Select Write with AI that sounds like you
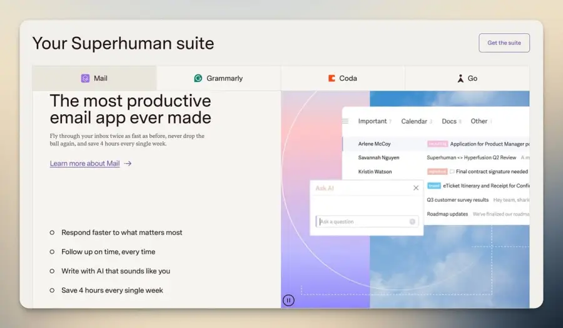563x328 pixels. click(116, 271)
